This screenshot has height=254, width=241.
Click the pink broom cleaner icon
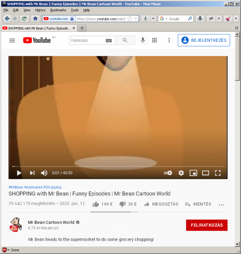click(x=228, y=19)
